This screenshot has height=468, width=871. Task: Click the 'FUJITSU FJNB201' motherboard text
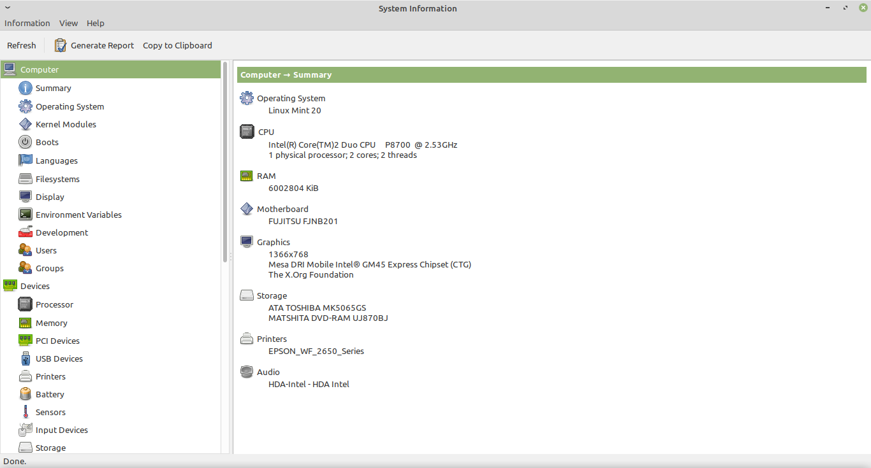pyautogui.click(x=303, y=221)
